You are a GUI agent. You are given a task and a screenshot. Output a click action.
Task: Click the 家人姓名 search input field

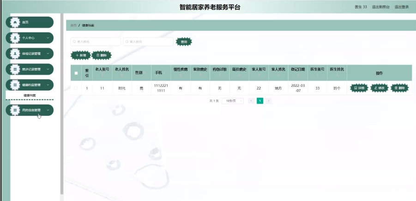[x=148, y=42]
